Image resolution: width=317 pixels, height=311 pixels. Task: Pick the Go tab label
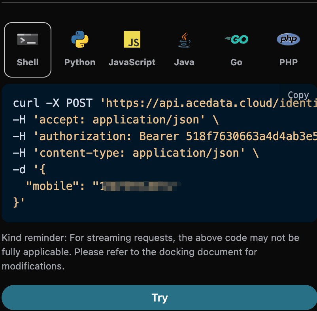[236, 62]
